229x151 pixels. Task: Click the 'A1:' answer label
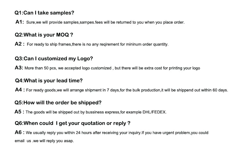tap(19, 22)
